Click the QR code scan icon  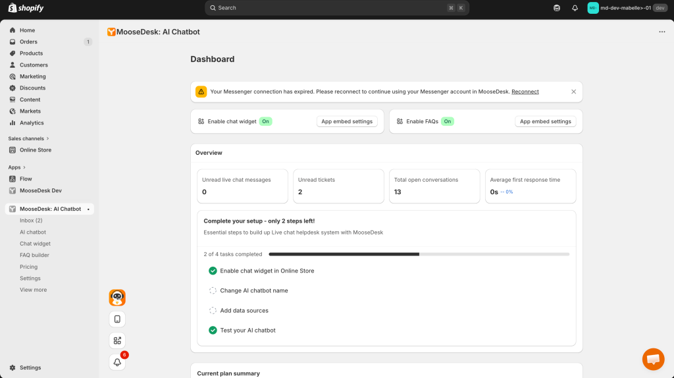pyautogui.click(x=117, y=340)
